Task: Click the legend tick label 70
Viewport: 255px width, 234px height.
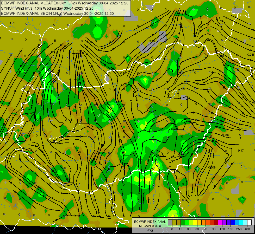Action: 206,229
